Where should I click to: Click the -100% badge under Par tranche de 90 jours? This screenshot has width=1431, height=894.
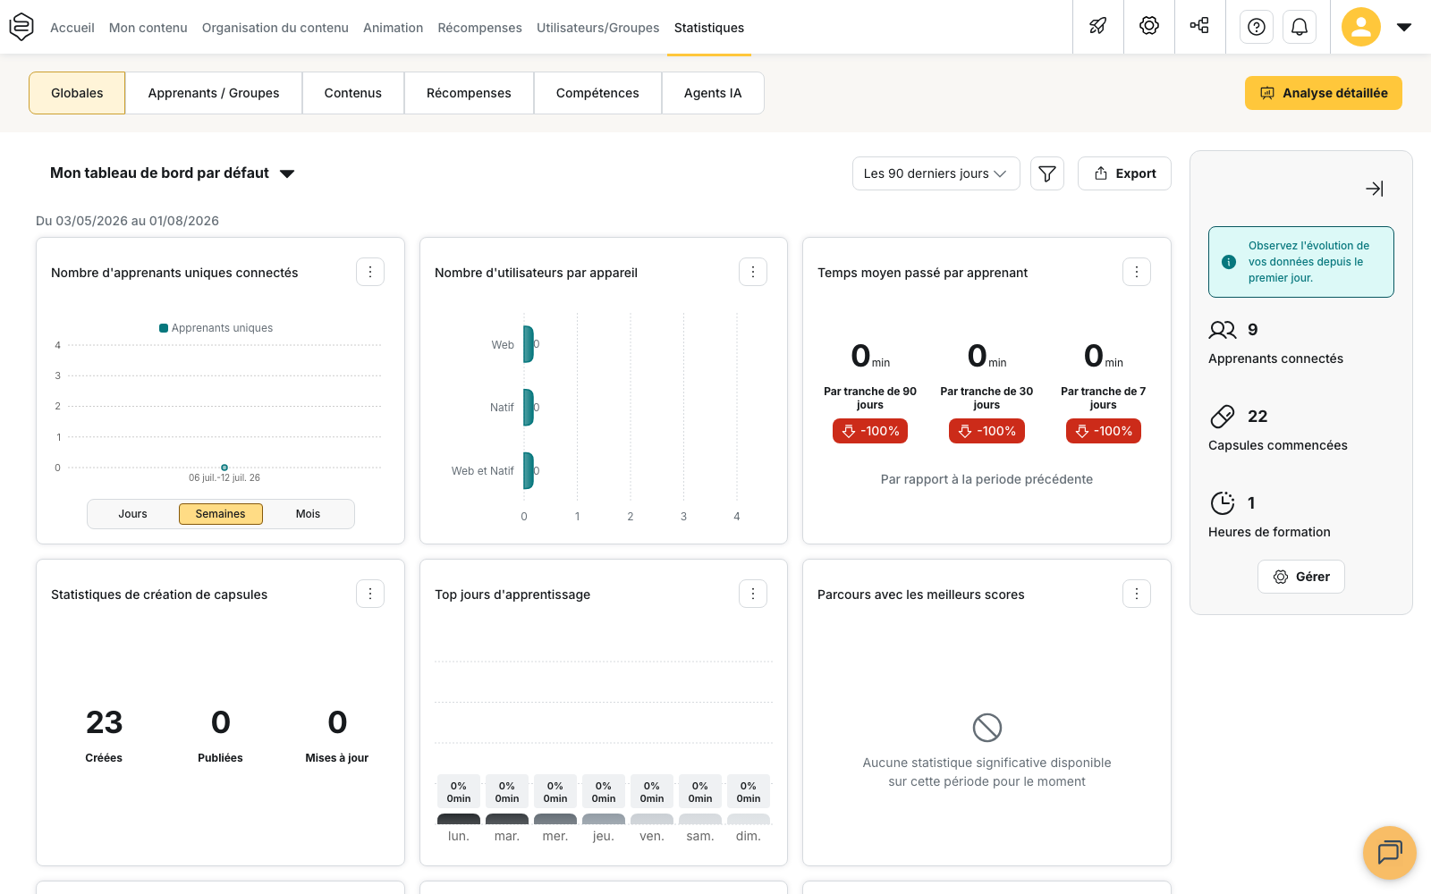click(870, 431)
